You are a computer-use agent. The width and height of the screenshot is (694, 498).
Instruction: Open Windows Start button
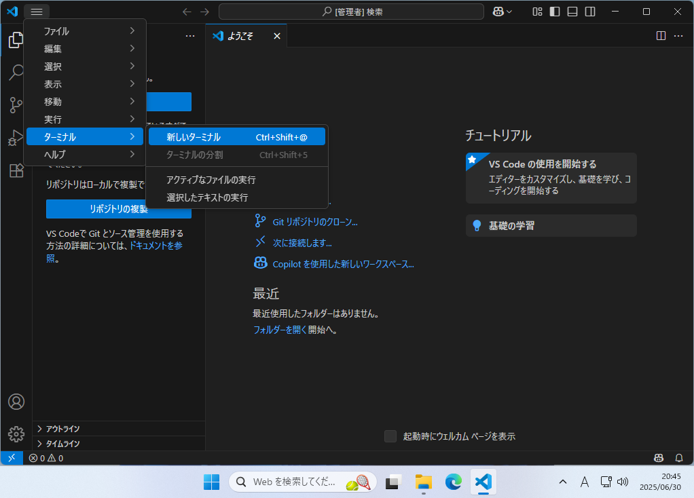click(x=212, y=482)
